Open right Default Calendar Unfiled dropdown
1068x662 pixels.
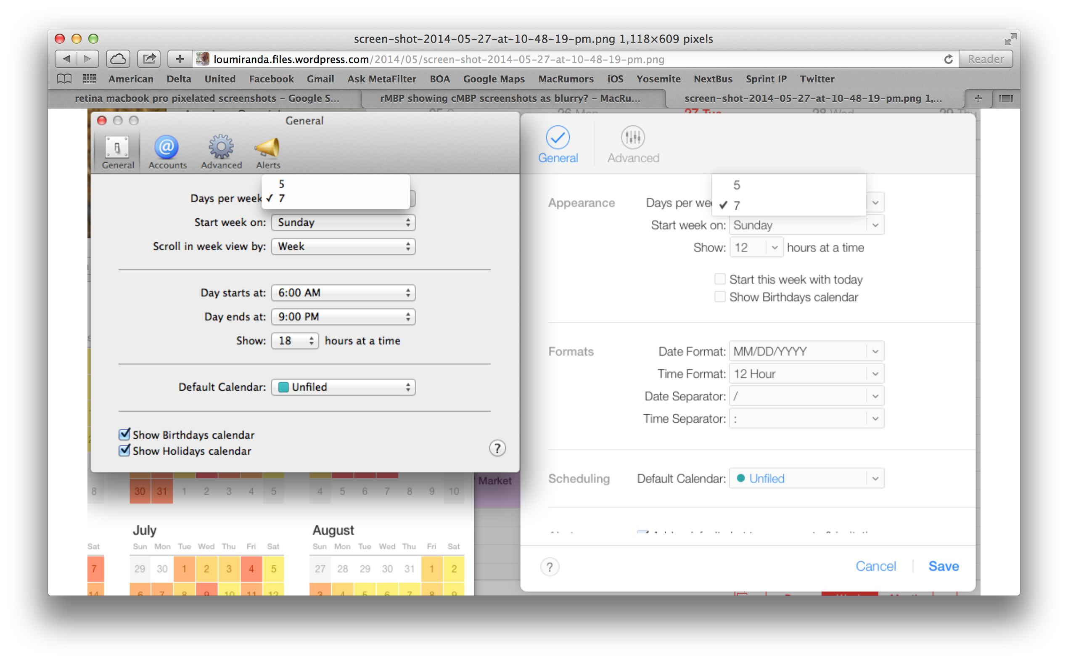806,479
